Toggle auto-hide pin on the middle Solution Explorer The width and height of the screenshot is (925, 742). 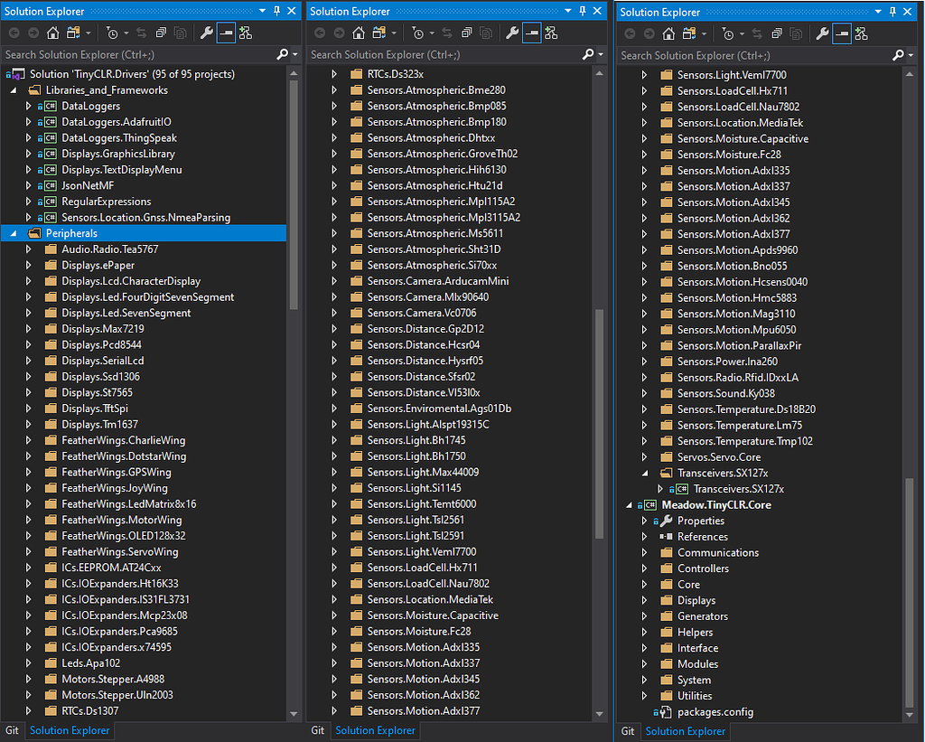click(x=582, y=11)
